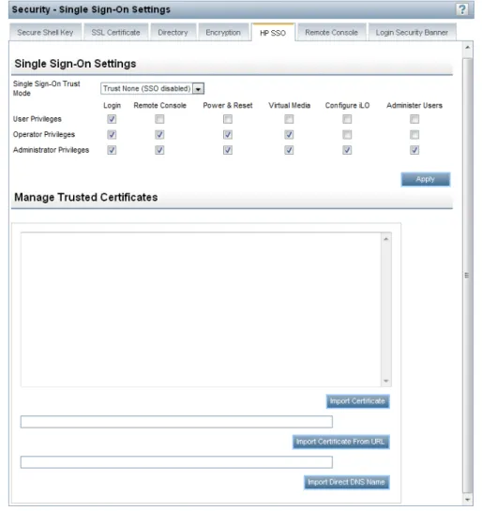Enable Administer Users for Operator Privileges

tap(414, 135)
